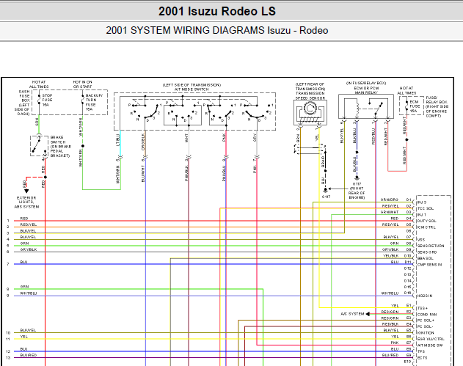Click the "INJ 1" pin label
The width and height of the screenshot is (463, 366).
[x=422, y=215]
